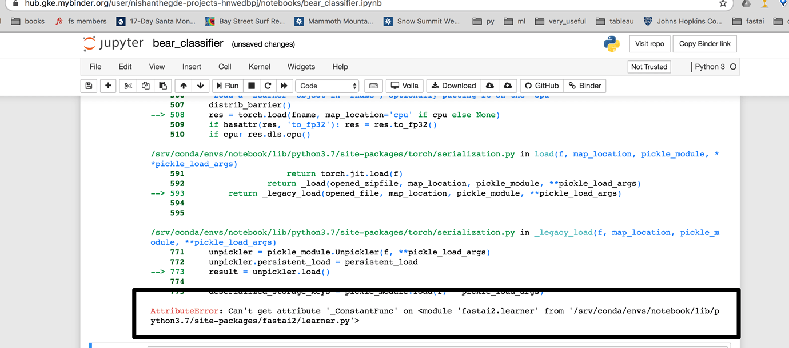
Task: Open the command palette keyboard icon
Action: [373, 86]
